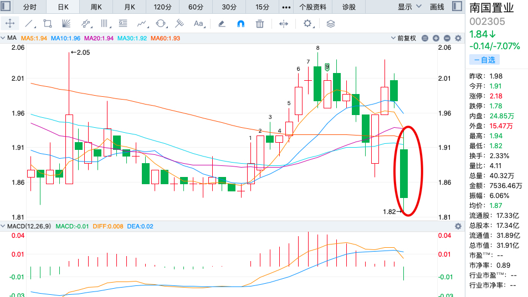Click the MA30:1.92 legend label
This screenshot has width=528, height=297.
click(132, 38)
